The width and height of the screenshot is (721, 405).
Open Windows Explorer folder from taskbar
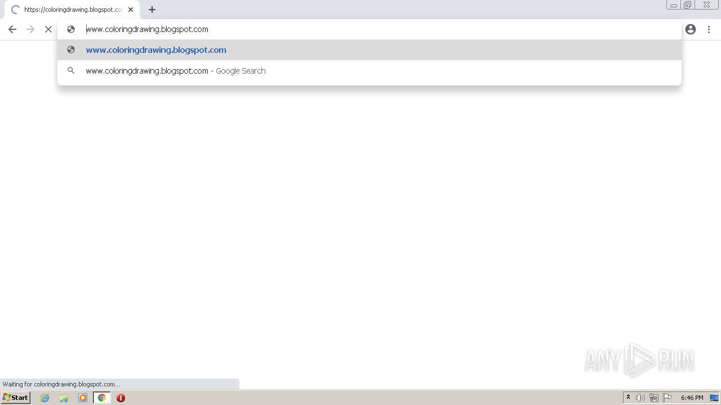click(64, 398)
